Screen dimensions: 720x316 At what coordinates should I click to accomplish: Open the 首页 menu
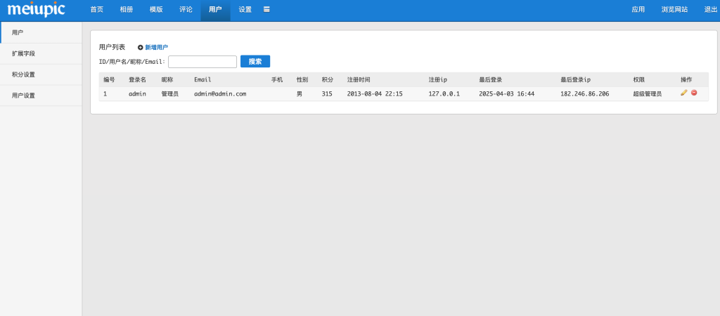97,9
